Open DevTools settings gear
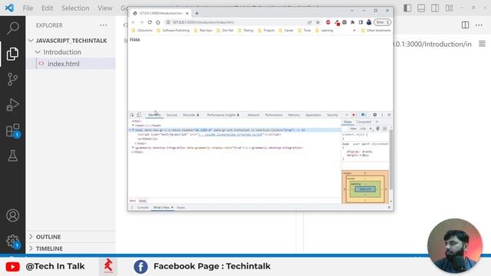The image size is (491, 276). [x=375, y=115]
